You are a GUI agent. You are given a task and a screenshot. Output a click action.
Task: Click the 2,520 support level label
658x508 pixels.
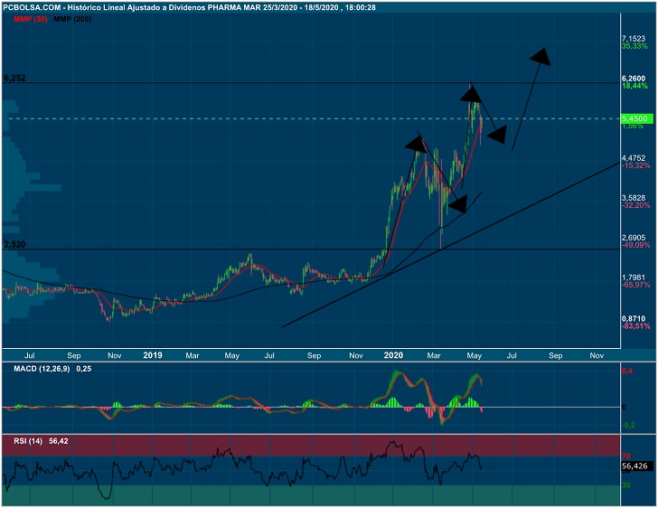(x=14, y=244)
